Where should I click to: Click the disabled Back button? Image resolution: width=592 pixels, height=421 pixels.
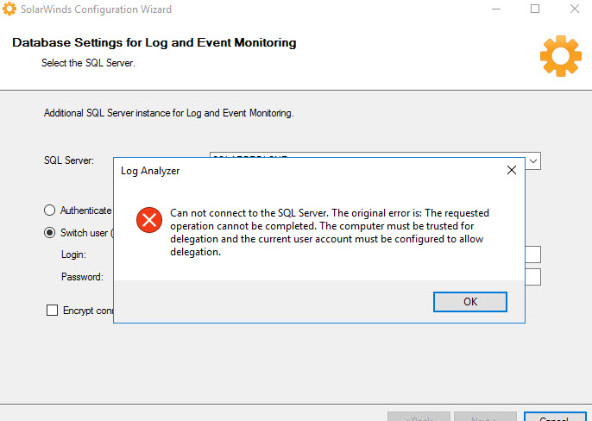(419, 417)
